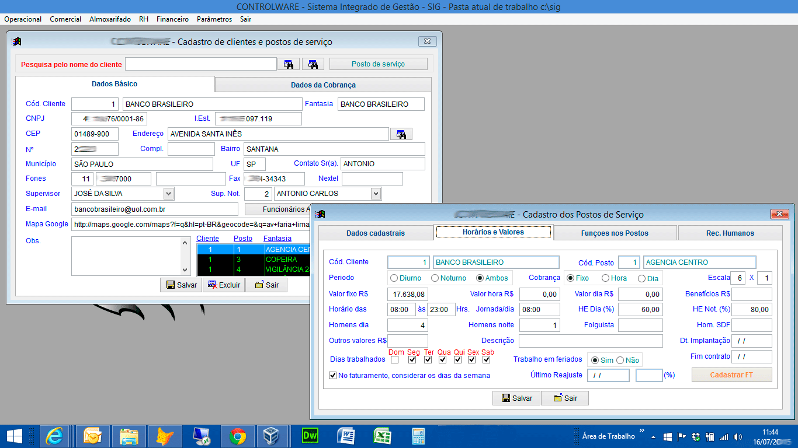Click Sair in the client registration window

266,285
